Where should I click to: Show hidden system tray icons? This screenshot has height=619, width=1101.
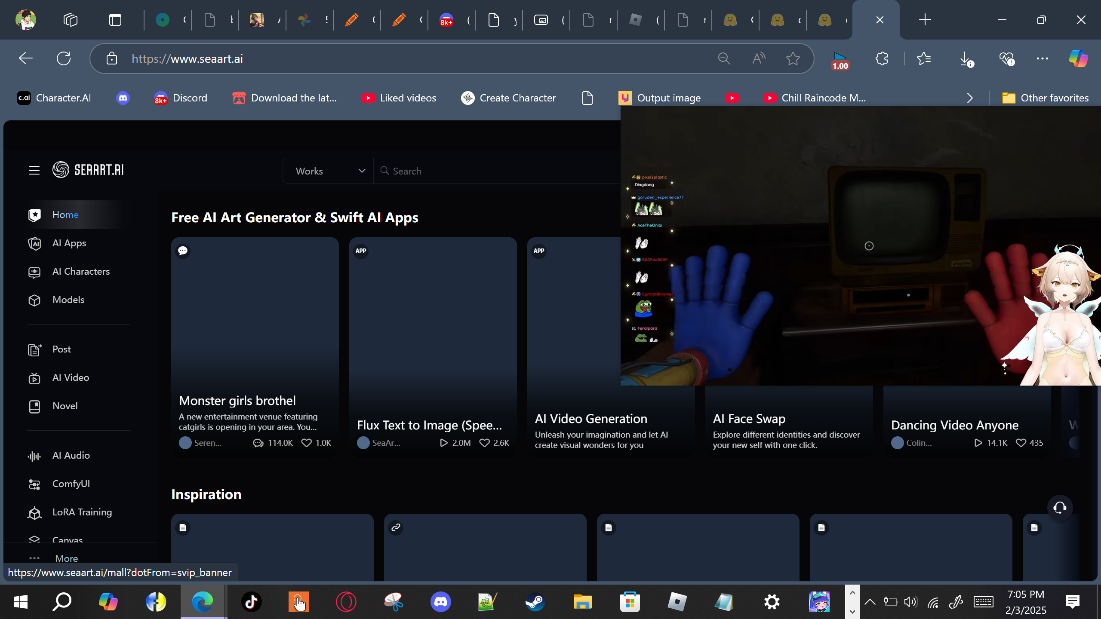(870, 602)
